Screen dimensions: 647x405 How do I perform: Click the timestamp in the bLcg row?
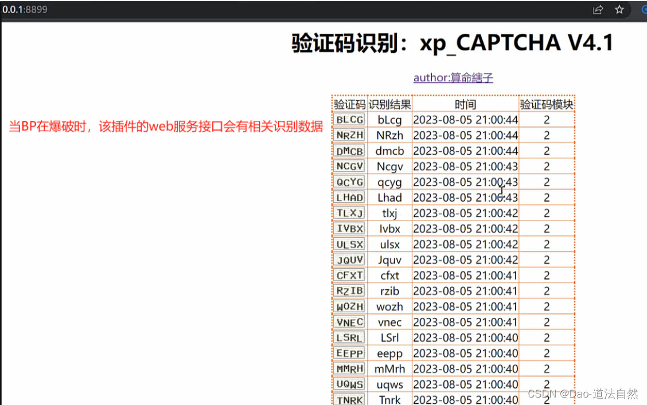[465, 120]
